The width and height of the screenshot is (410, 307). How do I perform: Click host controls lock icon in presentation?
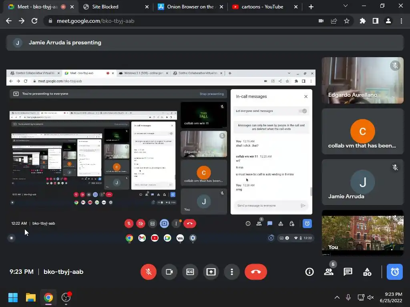click(292, 223)
